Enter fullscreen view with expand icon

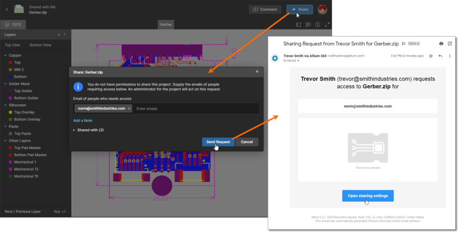(x=327, y=24)
